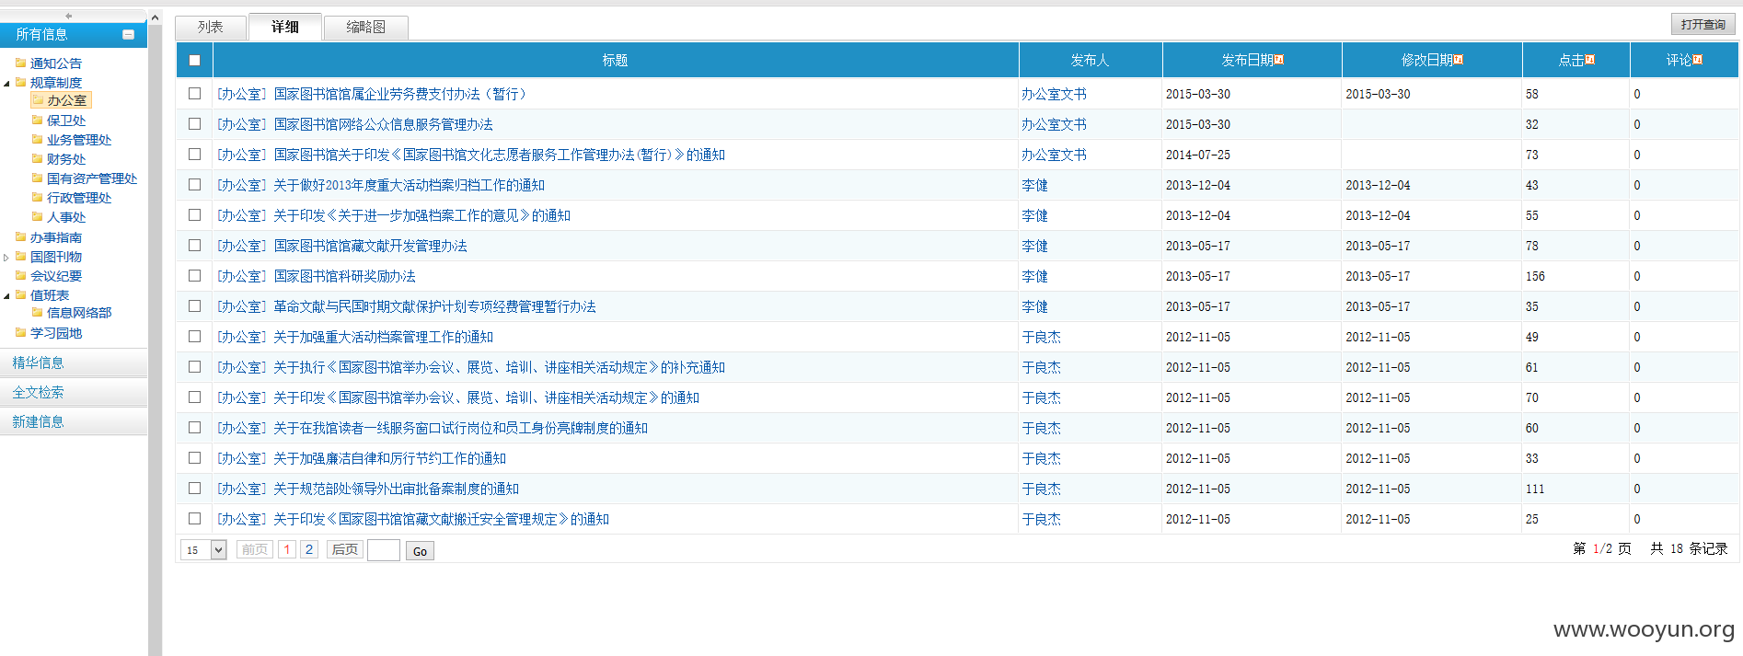
Task: Expand the 国图刊物 tree node arrow
Action: [x=6, y=258]
